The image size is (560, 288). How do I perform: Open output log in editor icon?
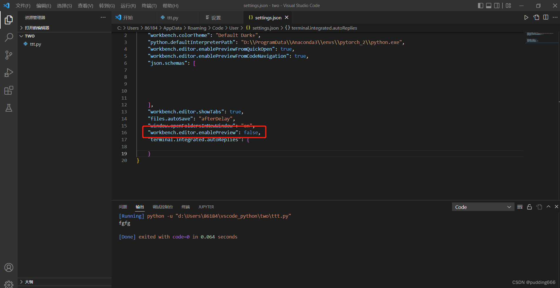coord(539,207)
